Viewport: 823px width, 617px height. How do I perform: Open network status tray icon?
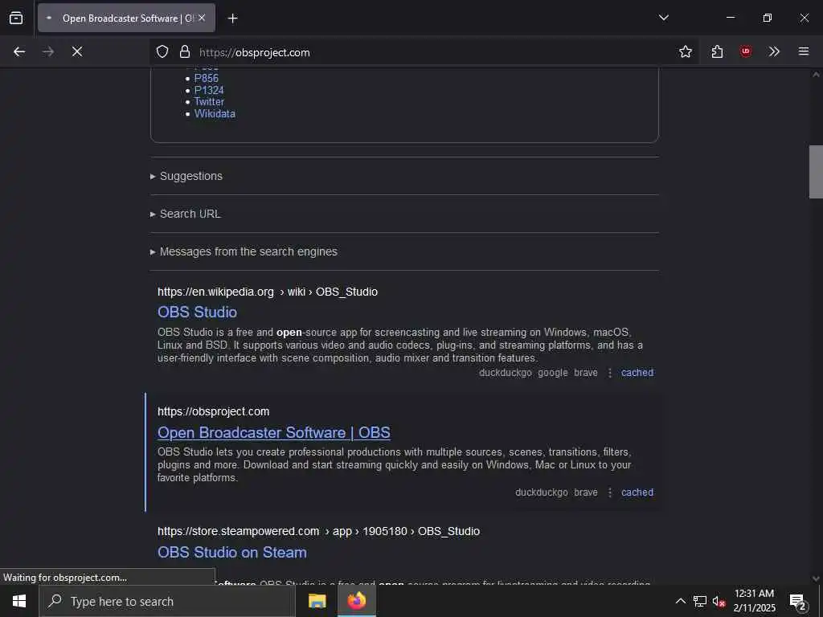(700, 601)
